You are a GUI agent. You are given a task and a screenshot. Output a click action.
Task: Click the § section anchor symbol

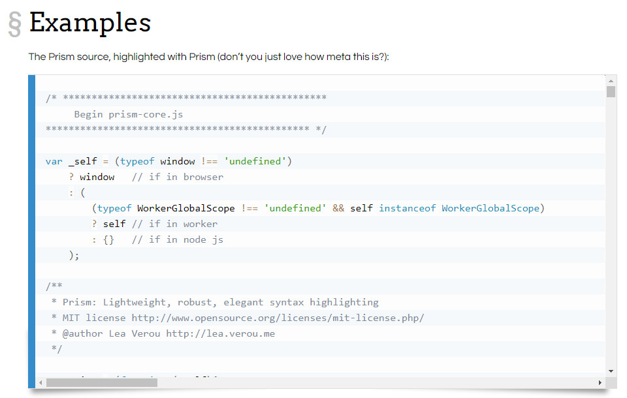(14, 24)
